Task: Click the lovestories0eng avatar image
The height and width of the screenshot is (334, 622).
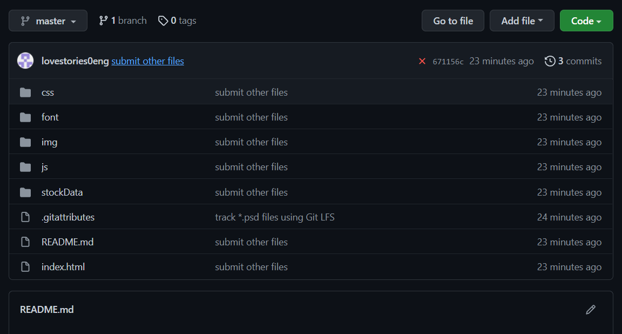Action: click(25, 61)
